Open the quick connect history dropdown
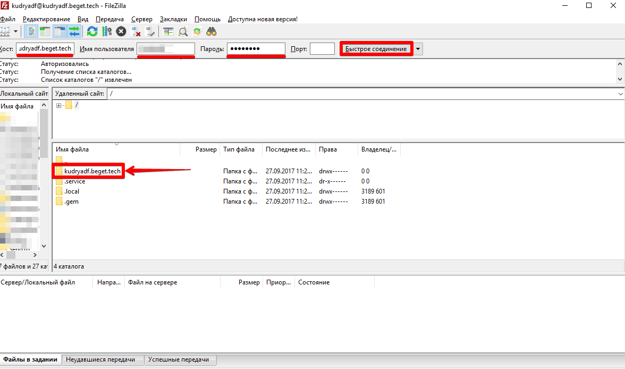 click(418, 49)
